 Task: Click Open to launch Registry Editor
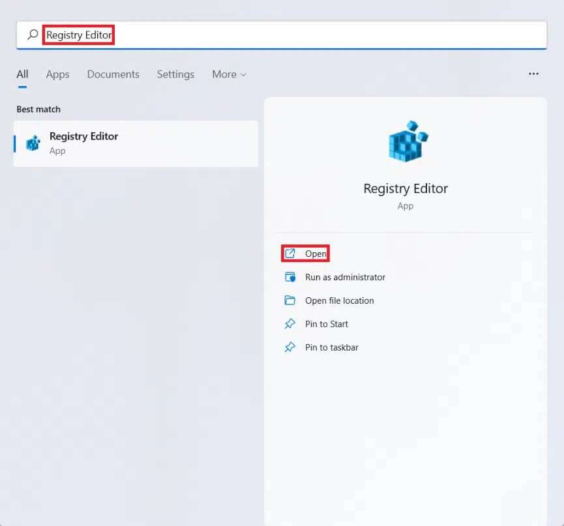pos(305,254)
